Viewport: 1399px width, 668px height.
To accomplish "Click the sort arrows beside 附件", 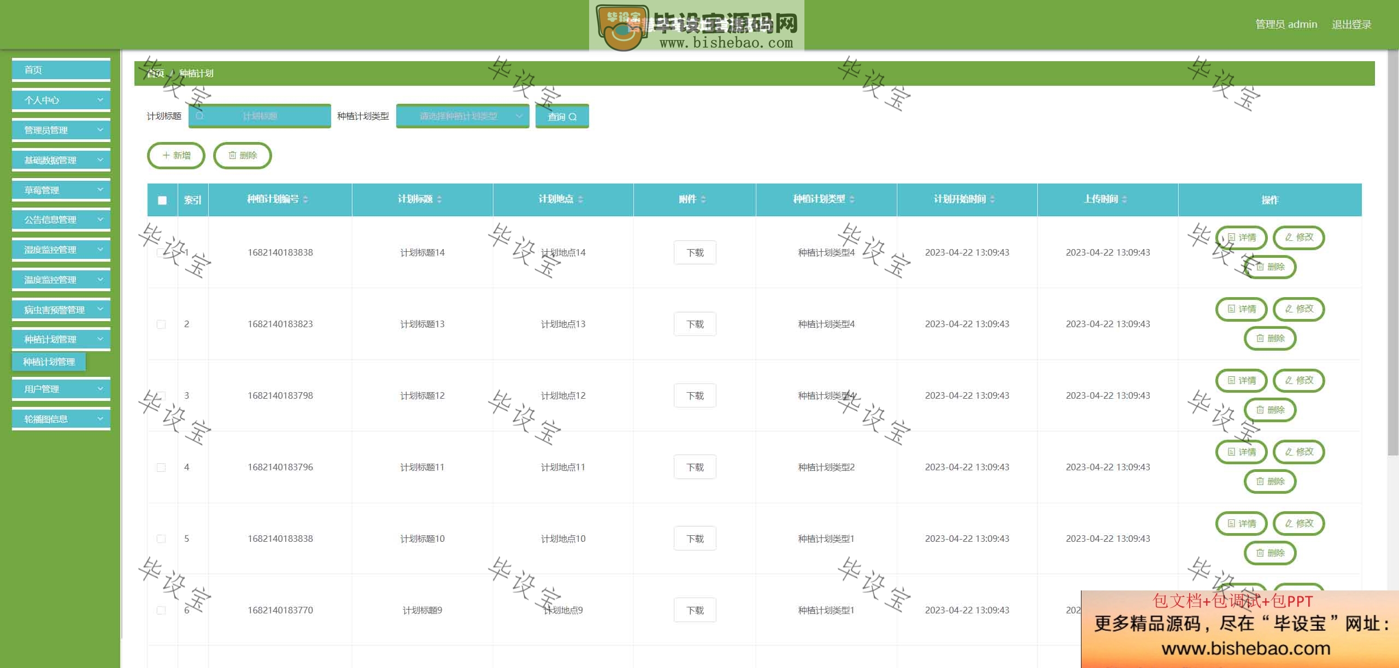I will (703, 199).
